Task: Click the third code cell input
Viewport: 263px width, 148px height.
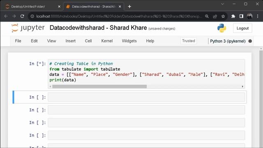Action: pyautogui.click(x=146, y=110)
